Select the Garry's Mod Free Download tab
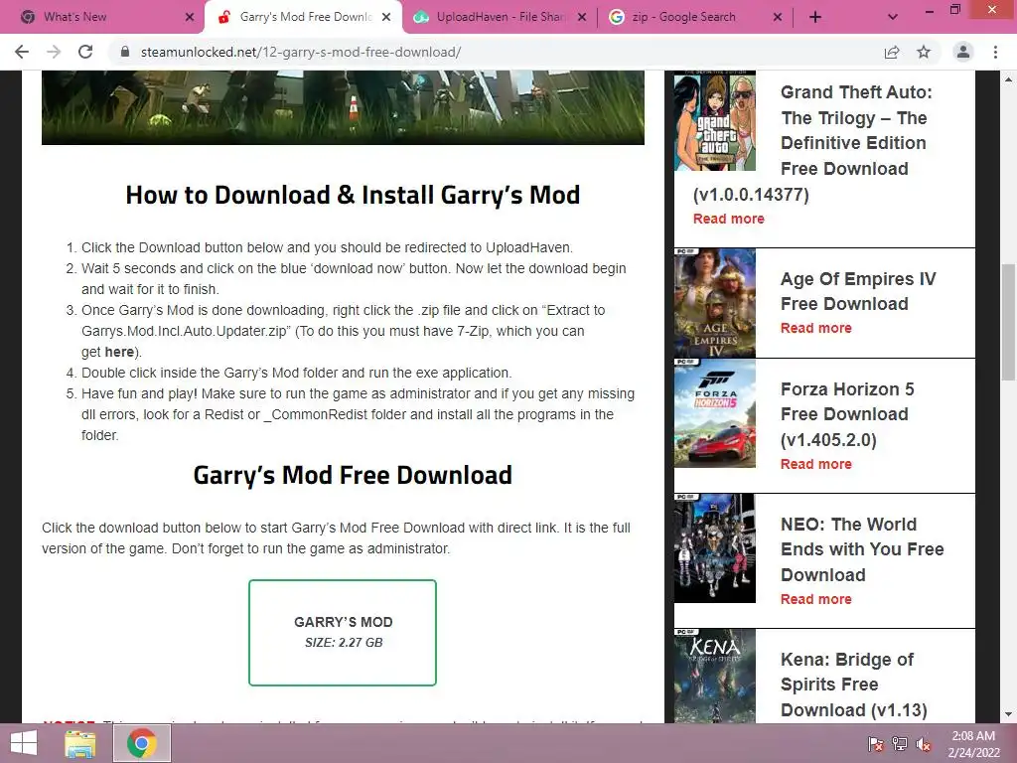Viewport: 1017px width, 763px height. [304, 17]
